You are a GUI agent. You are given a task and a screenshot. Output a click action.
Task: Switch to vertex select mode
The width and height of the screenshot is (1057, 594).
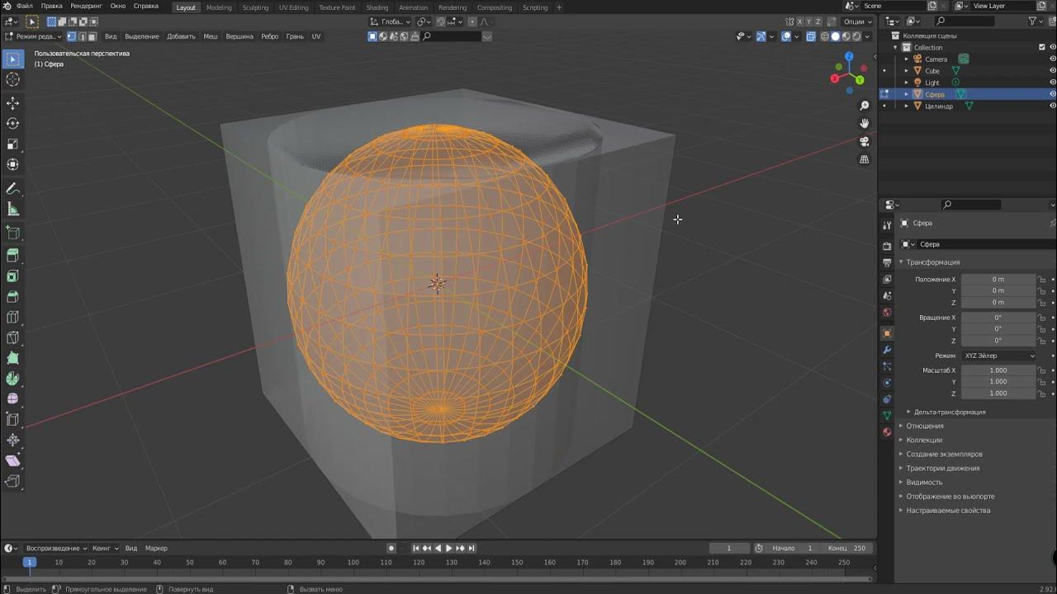(72, 36)
